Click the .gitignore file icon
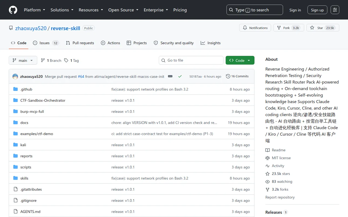Viewport: 348px width, 217px height. pos(15,200)
